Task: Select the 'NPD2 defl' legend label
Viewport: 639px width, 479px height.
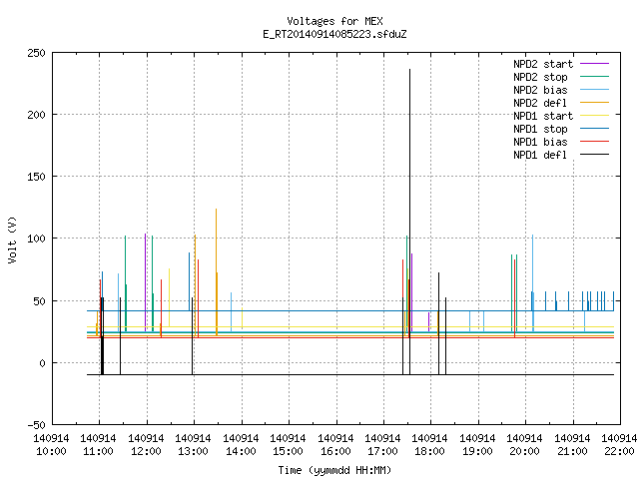Action: coord(540,103)
